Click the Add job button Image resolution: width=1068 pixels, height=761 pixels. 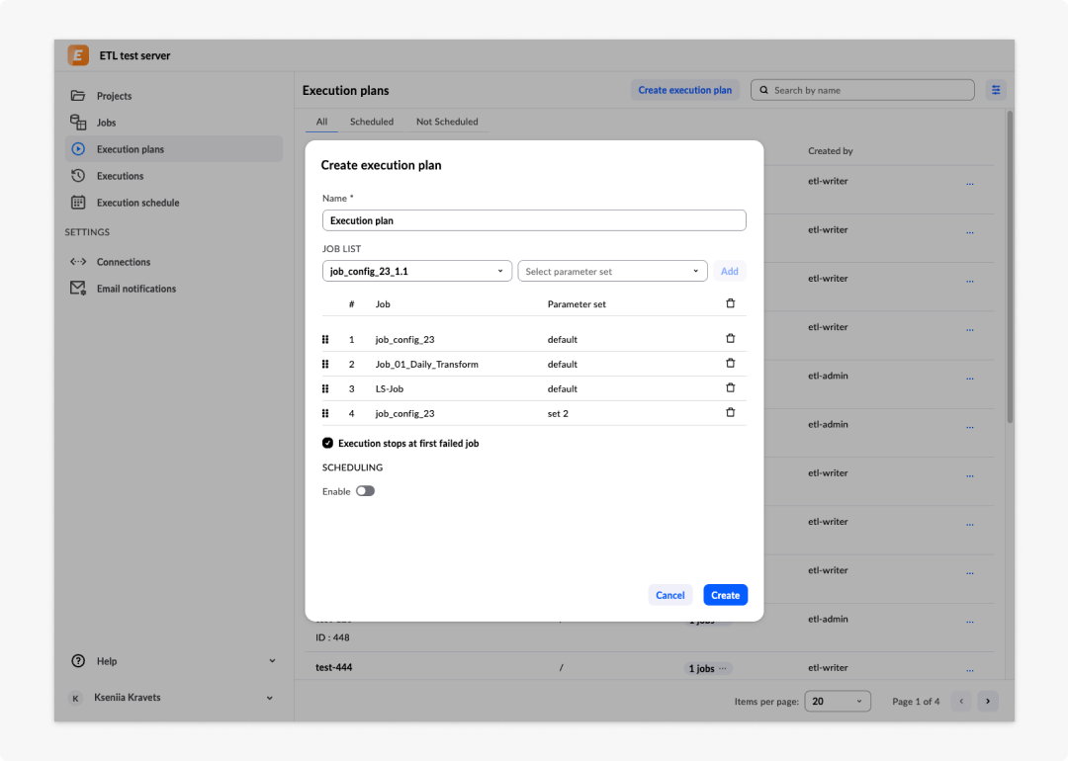coord(730,271)
